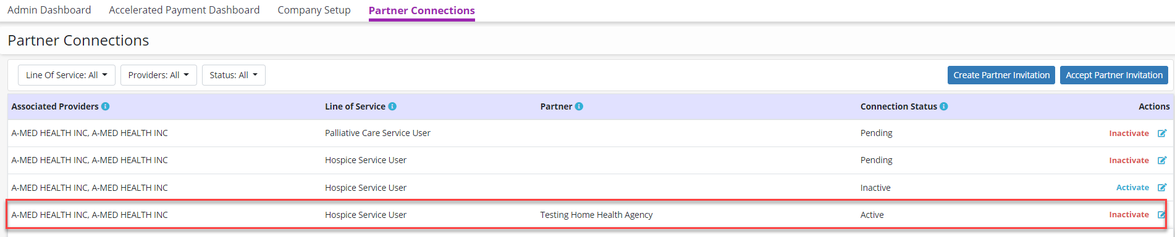The image size is (1175, 237).
Task: Click the info icon beside Connection Status
Action: click(x=944, y=106)
